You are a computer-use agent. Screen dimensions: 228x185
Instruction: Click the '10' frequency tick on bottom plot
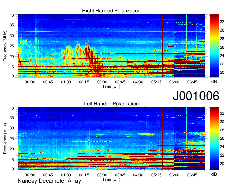tap(12, 169)
